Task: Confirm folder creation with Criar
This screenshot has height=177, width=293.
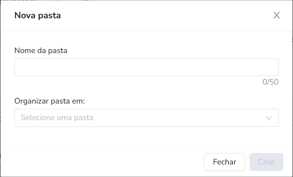Action: click(x=266, y=162)
